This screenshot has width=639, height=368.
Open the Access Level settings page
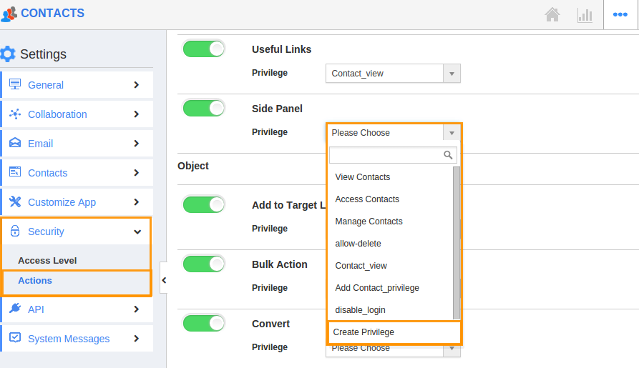click(47, 261)
